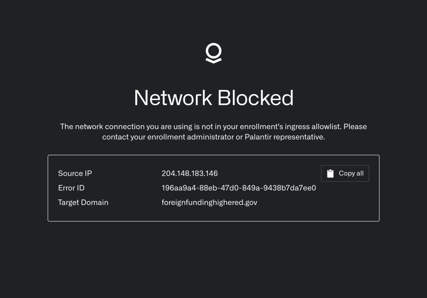Click 'Palantir representative' in the message

click(x=284, y=137)
